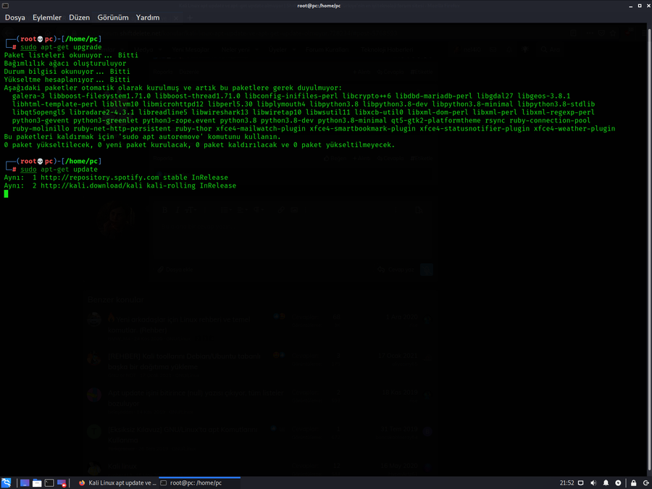Image resolution: width=652 pixels, height=489 pixels.
Task: Click the terminal cursor on the empty line
Action: click(6, 194)
